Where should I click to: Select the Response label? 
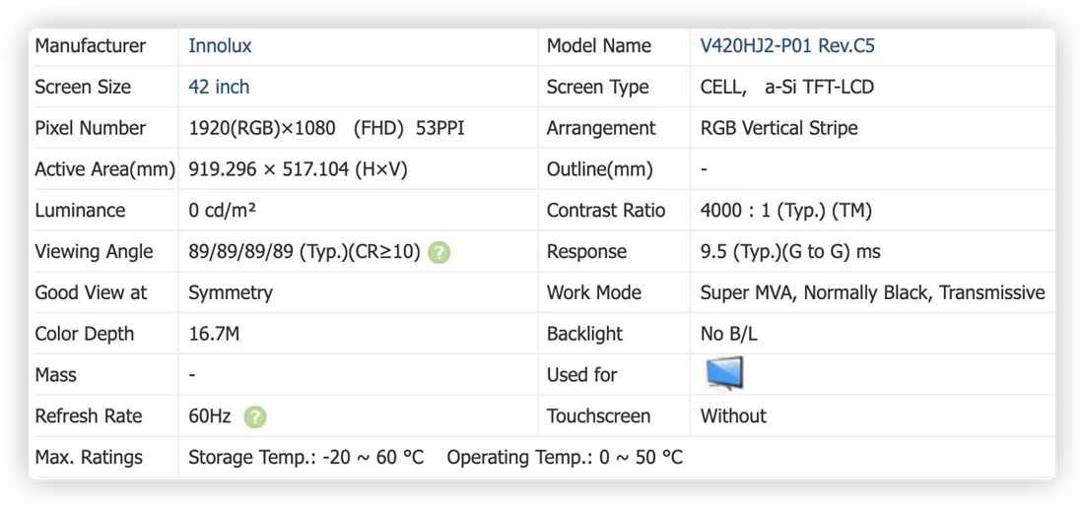click(x=587, y=252)
